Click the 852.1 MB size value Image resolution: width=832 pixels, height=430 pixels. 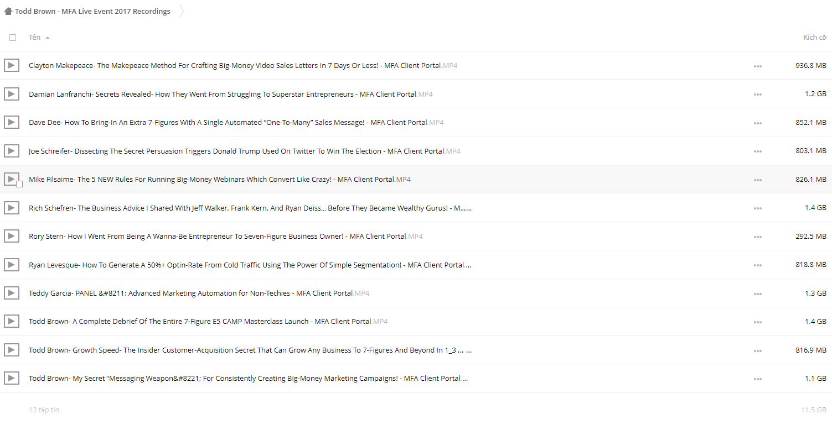811,123
